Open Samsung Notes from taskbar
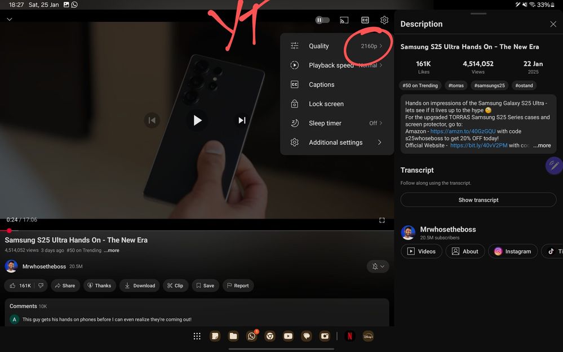Screen dimensions: 563x352 215,336
